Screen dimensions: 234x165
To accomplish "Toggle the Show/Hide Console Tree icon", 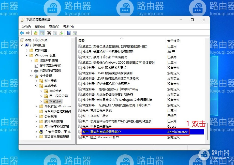I will point(42,33).
